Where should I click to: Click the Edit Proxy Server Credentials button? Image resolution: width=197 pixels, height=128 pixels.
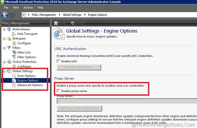(x=79, y=108)
